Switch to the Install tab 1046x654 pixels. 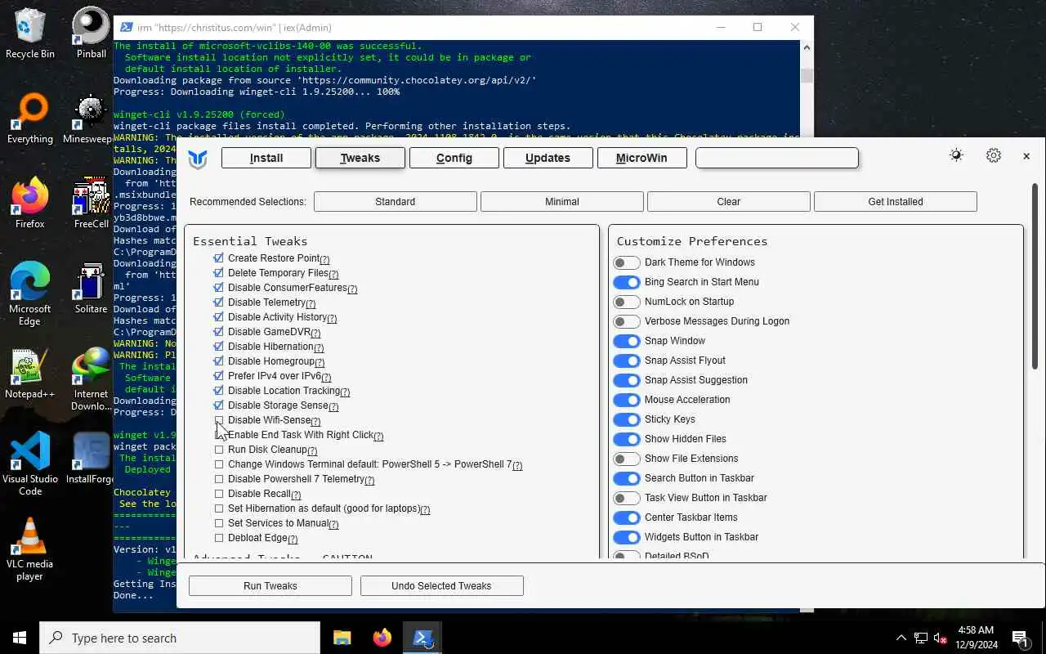(266, 158)
